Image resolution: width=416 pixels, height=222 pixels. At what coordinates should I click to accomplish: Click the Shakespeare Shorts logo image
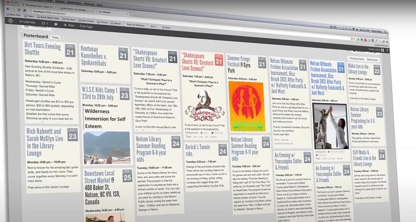pos(205,105)
